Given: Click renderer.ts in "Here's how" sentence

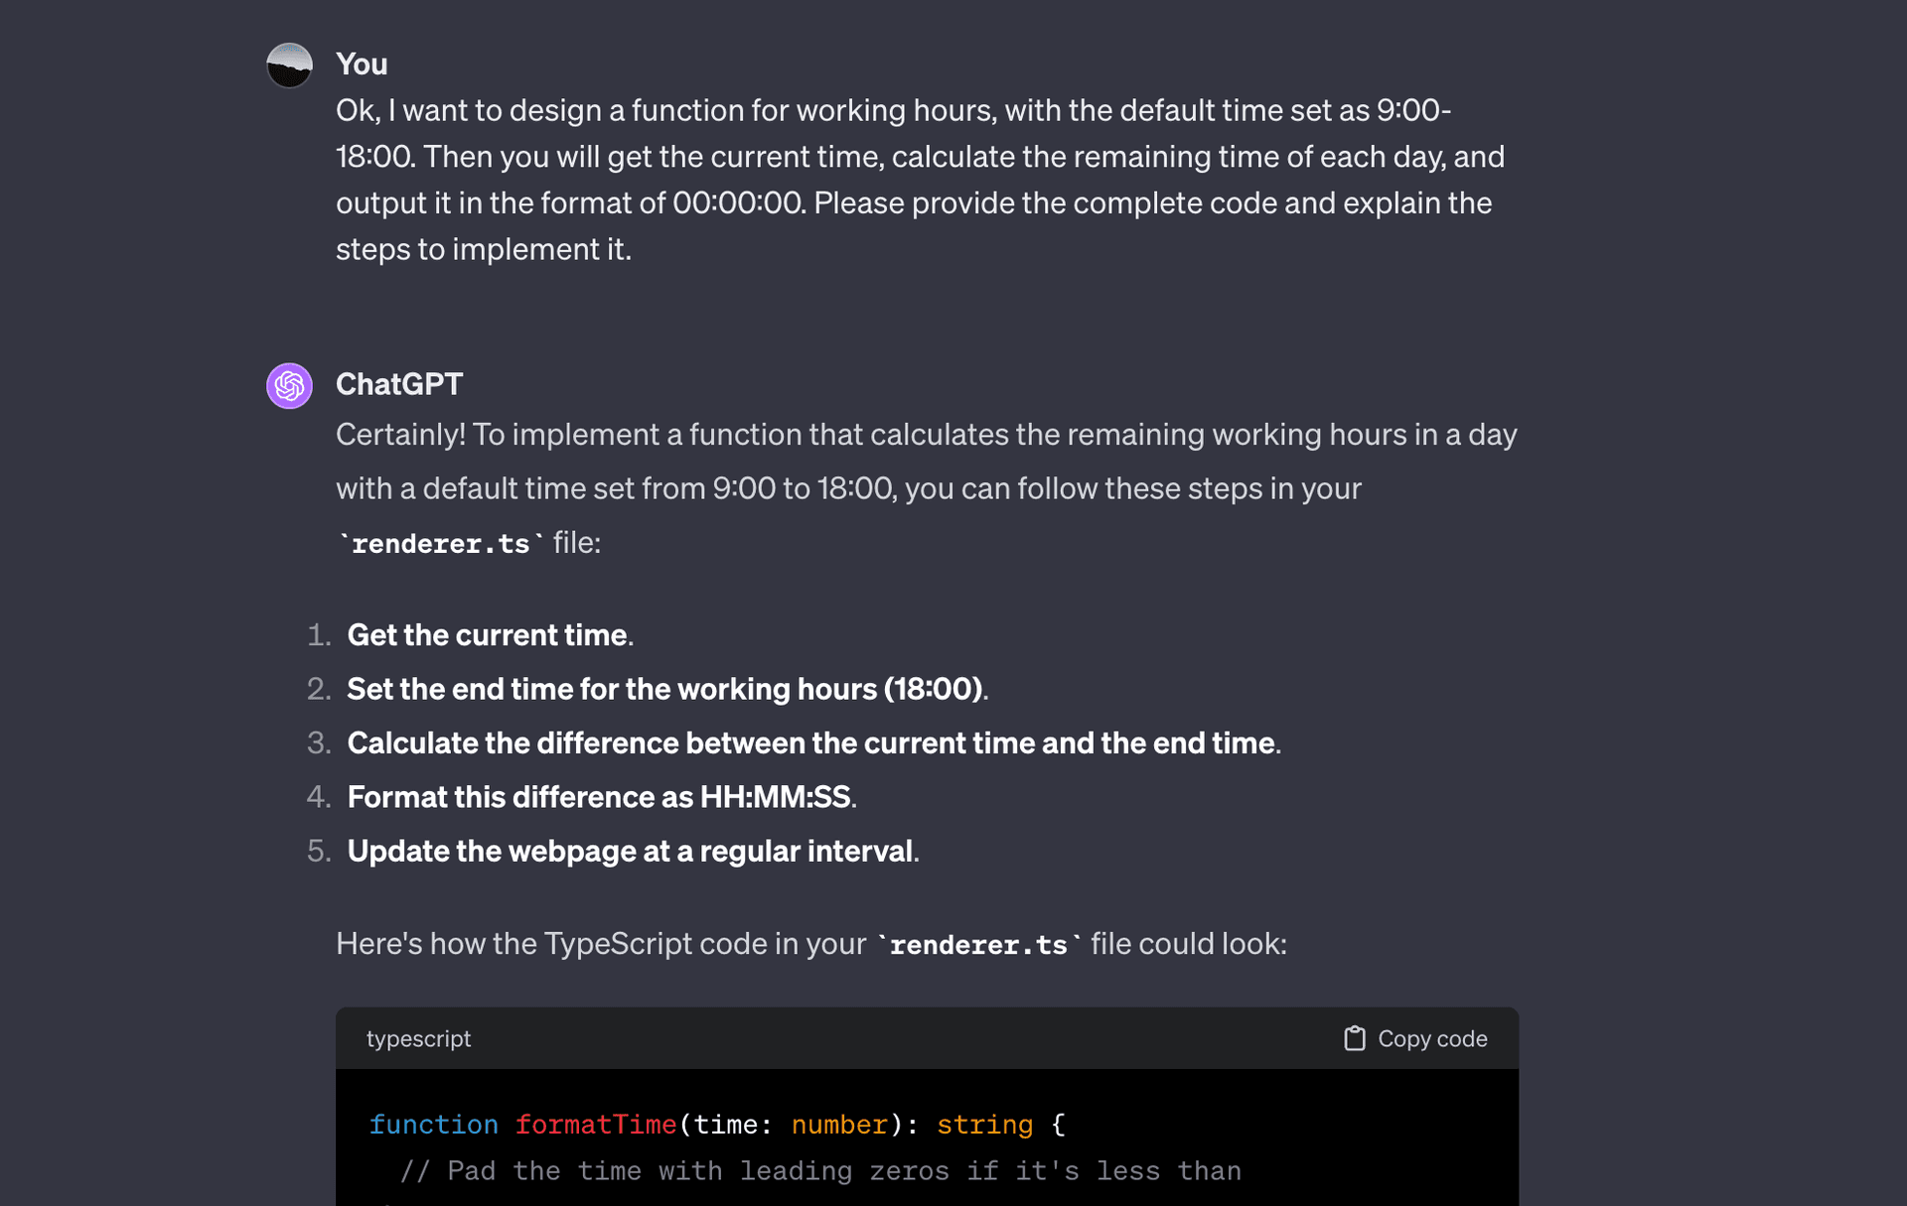Looking at the screenshot, I should (978, 945).
